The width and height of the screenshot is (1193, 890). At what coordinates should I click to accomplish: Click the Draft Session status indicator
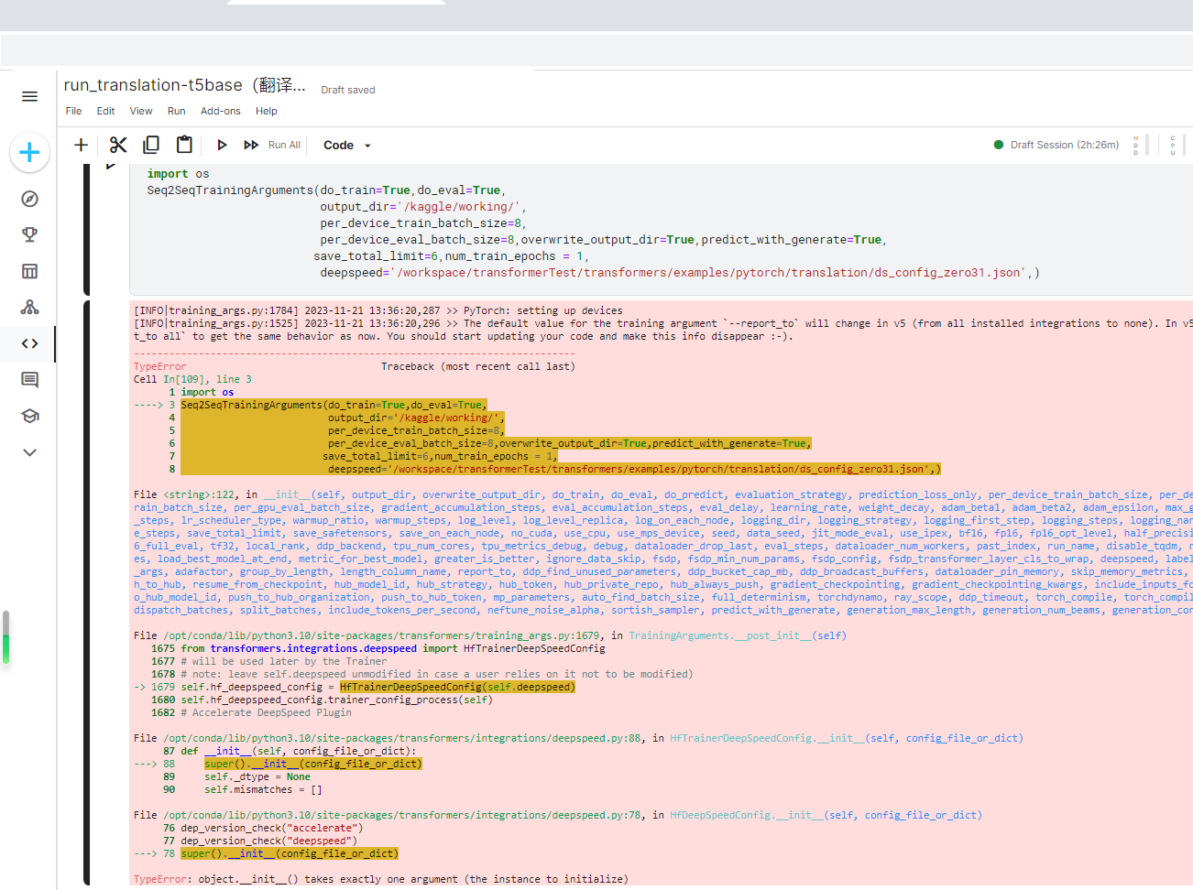(x=1056, y=145)
